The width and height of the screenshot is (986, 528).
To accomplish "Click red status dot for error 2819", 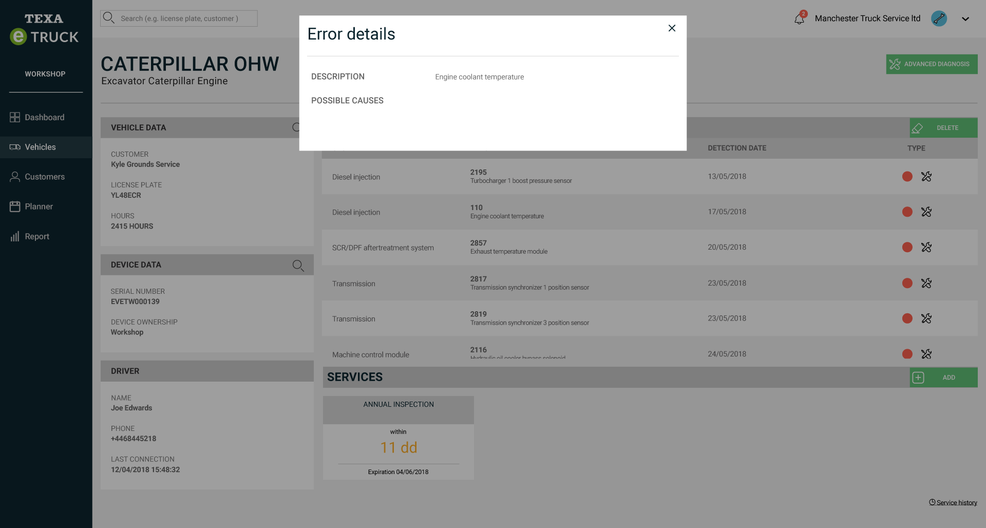I will tap(907, 318).
